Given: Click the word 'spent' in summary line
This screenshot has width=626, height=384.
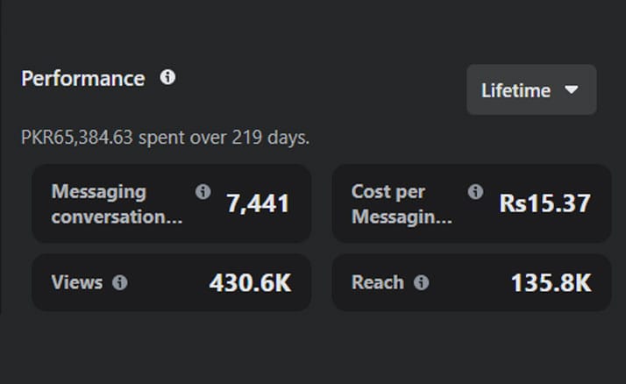Looking at the screenshot, I should 160,138.
